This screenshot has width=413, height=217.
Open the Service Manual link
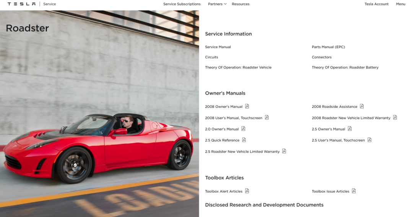coord(218,47)
